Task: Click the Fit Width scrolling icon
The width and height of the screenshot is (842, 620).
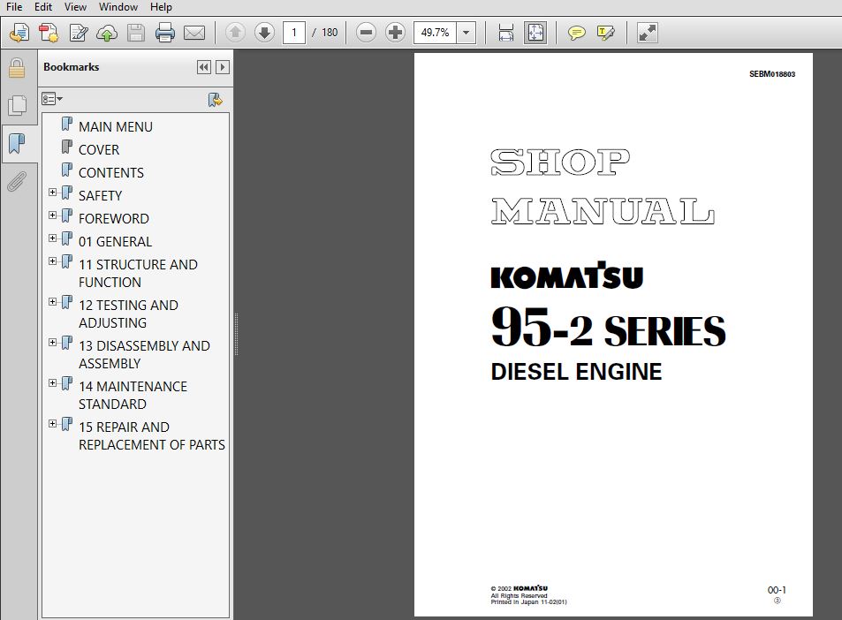Action: pyautogui.click(x=506, y=33)
